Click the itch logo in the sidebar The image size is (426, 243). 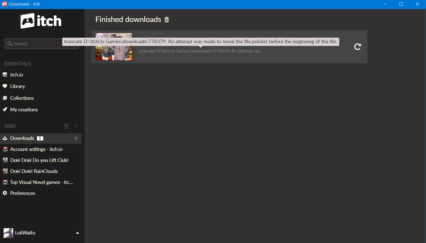41,21
